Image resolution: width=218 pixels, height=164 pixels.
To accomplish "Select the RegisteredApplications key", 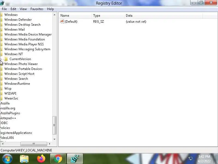I will pyautogui.click(x=16, y=133).
